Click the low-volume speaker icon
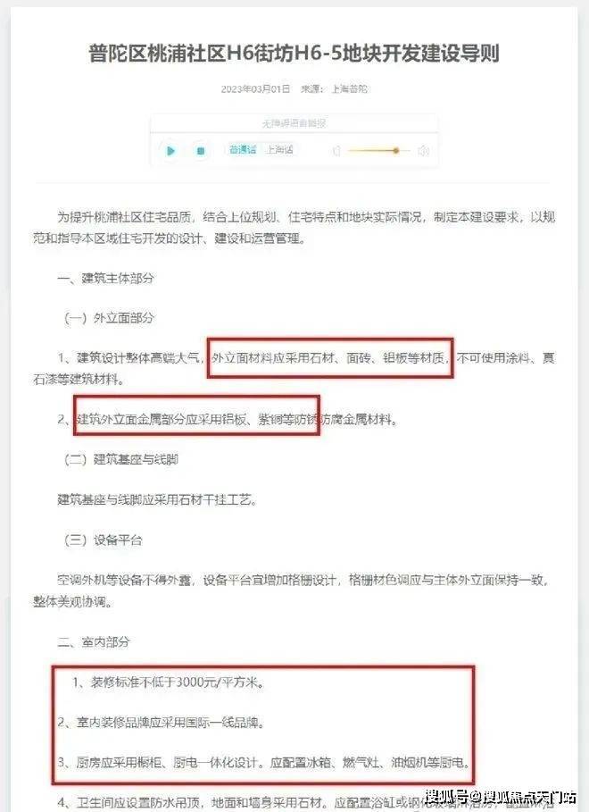Image resolution: width=589 pixels, height=812 pixels. [337, 151]
